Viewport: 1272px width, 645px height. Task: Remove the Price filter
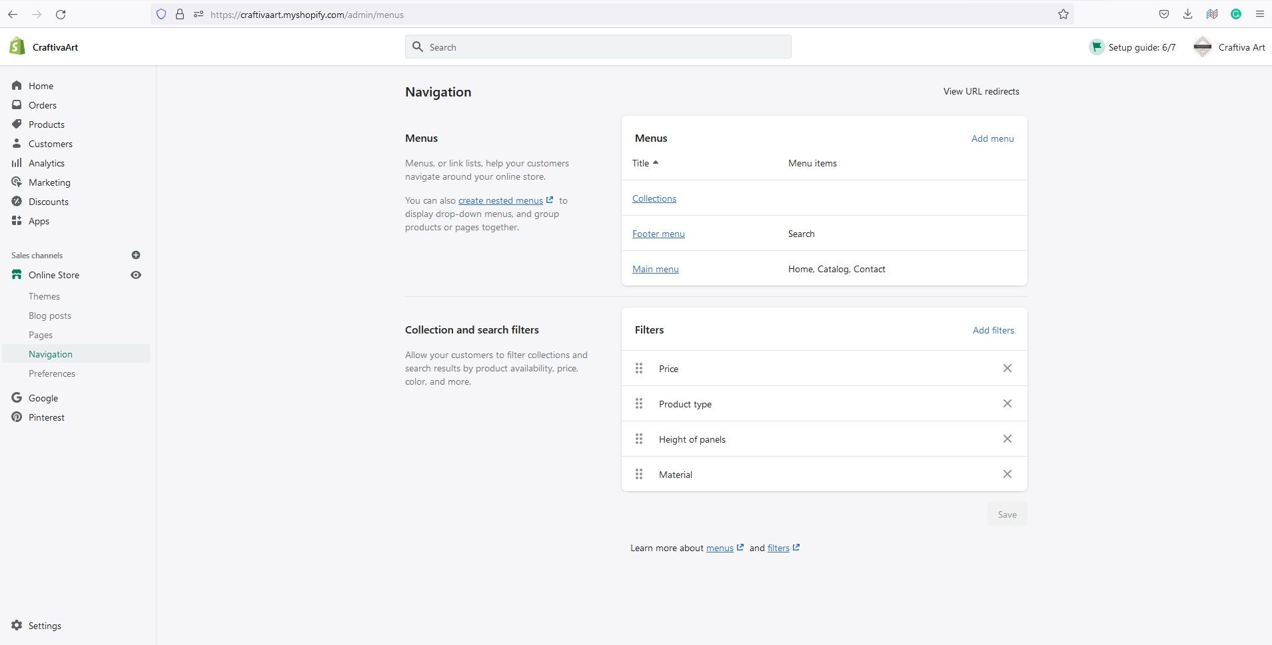(x=1007, y=368)
